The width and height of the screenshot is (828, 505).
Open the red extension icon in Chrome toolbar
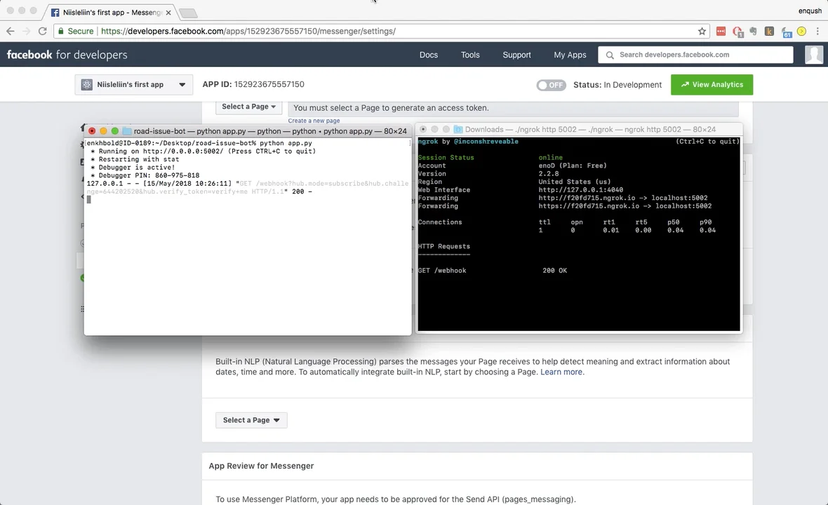(x=721, y=31)
